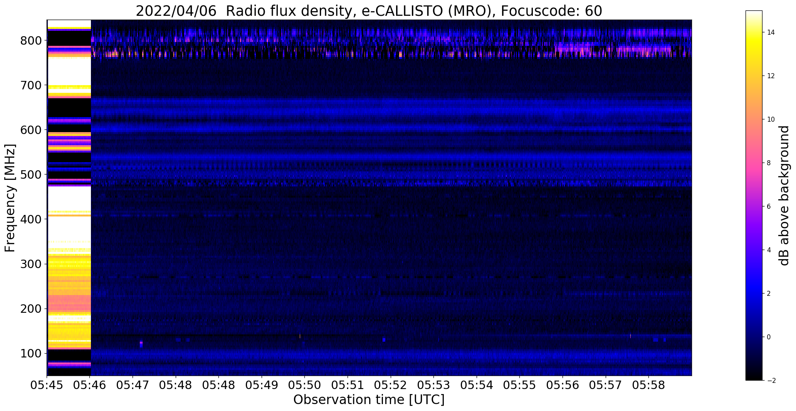
Task: Click the 05:57 time tick label
Action: coord(606,386)
